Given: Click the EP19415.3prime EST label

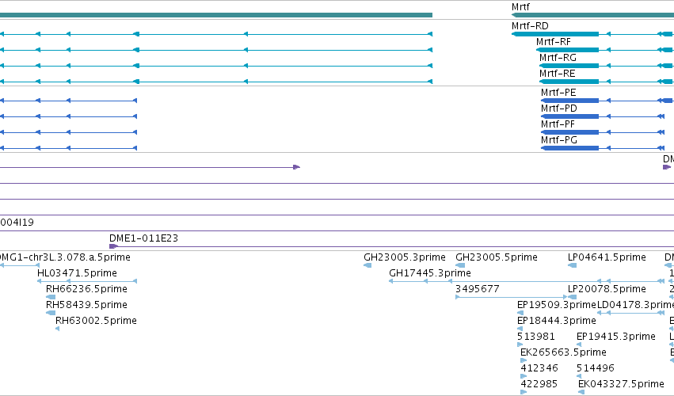Looking at the screenshot, I should [616, 337].
